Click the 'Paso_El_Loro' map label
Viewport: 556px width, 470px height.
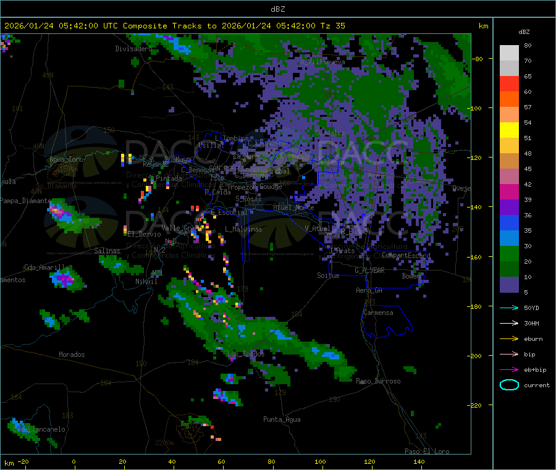click(427, 451)
